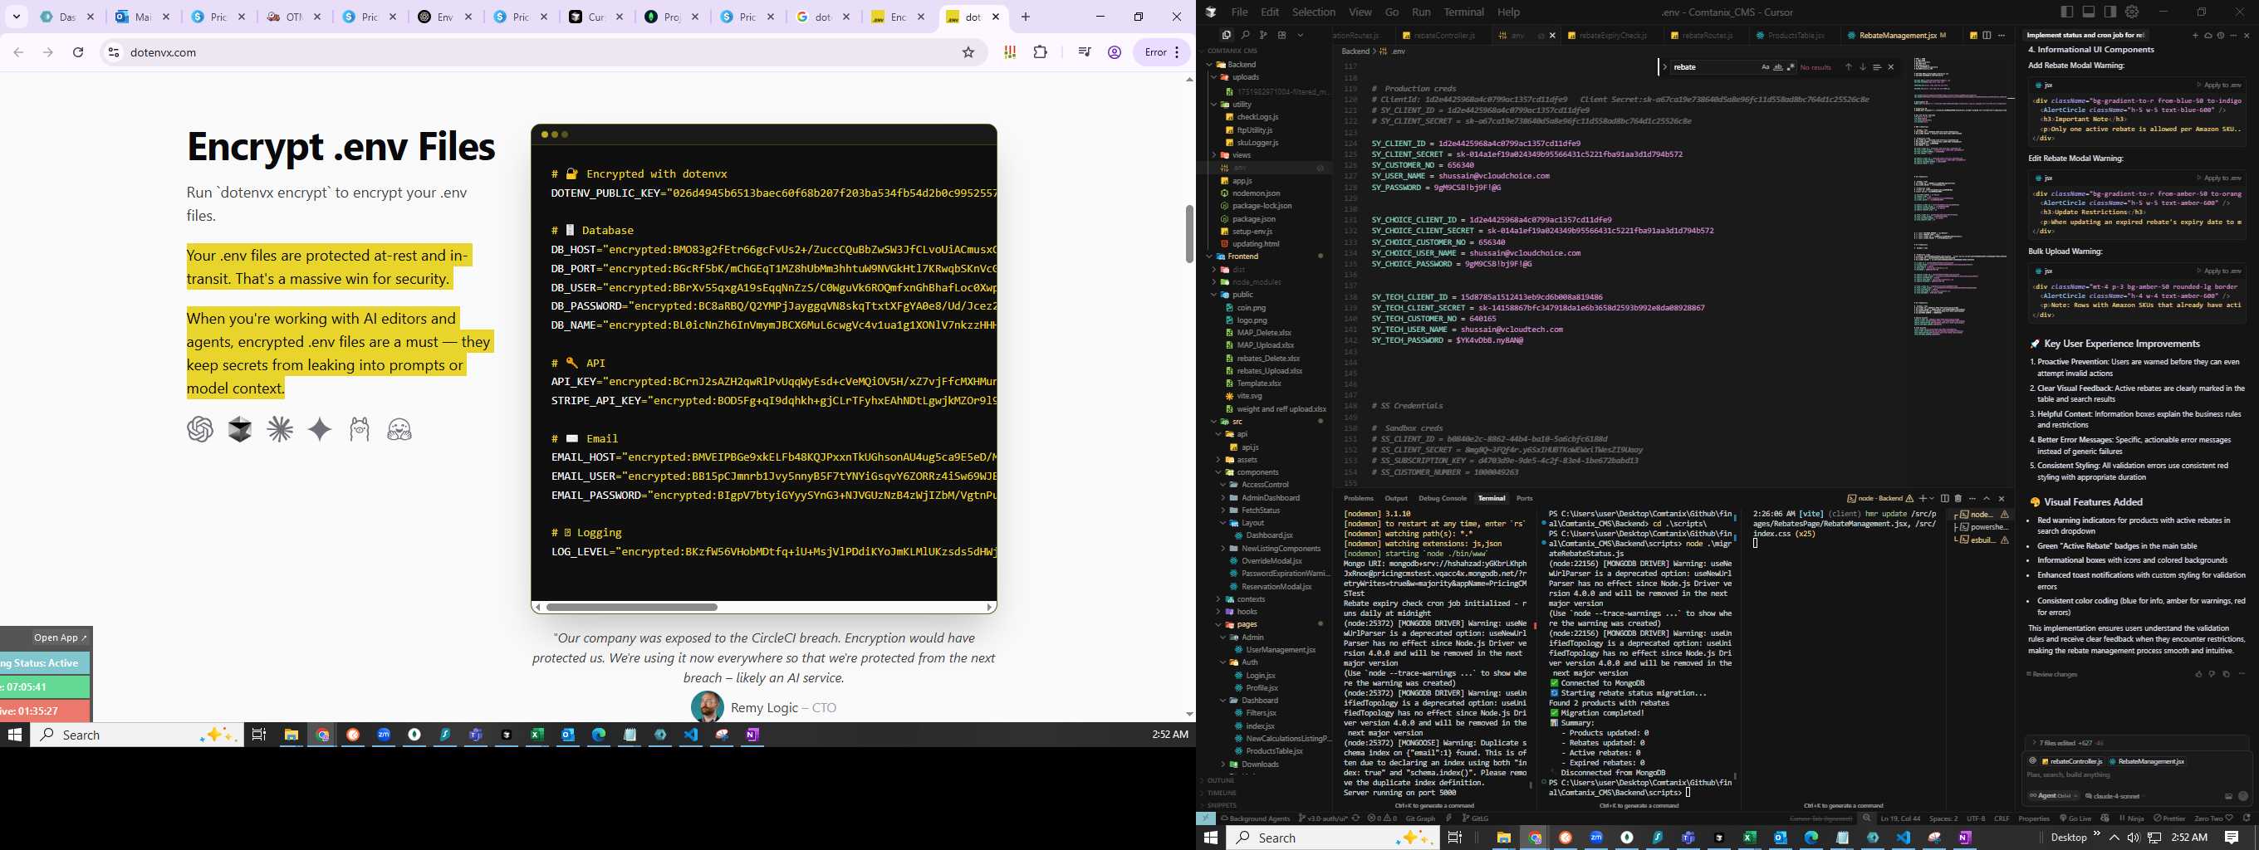Viewport: 2259px width, 850px height.
Task: Give thumbs down on AI response
Action: click(2212, 674)
